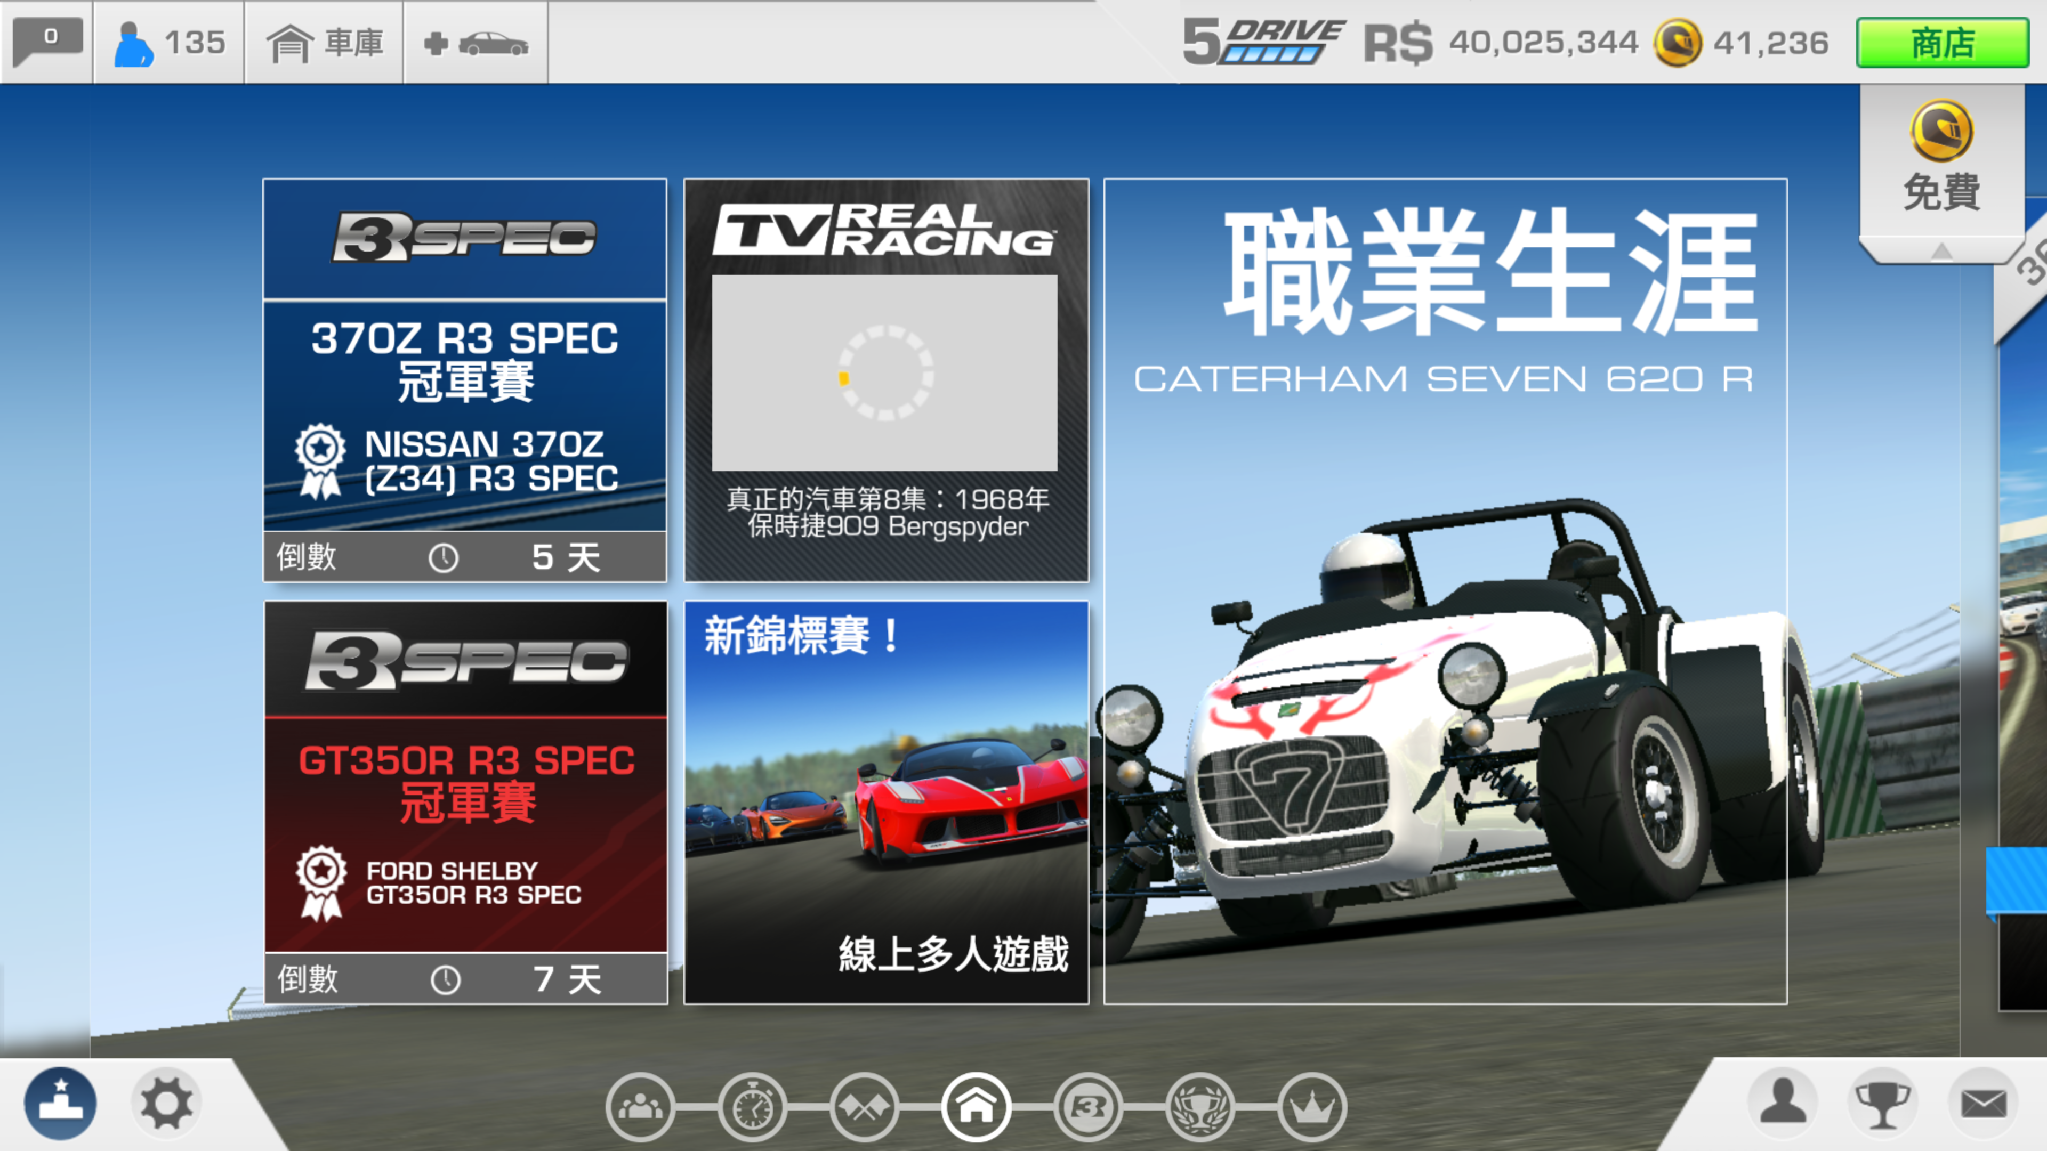Image resolution: width=2047 pixels, height=1151 pixels.
Task: Go to checkered flags events tab
Action: tap(865, 1107)
